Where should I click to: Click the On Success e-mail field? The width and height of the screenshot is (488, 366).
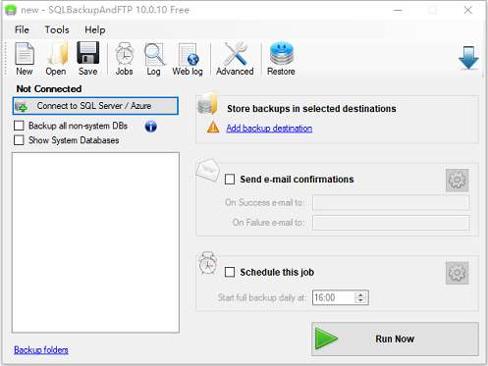pos(391,202)
